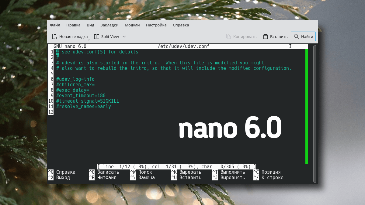Click on the #timeout_signal=SIGKILL line
Screen dimensions: 365x205
[x=88, y=101]
